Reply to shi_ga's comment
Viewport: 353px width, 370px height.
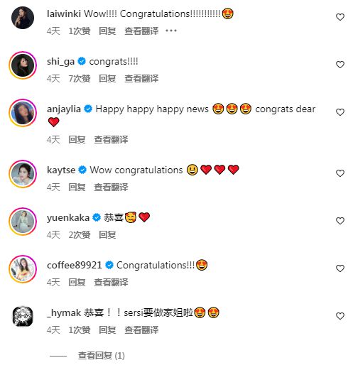tap(107, 79)
